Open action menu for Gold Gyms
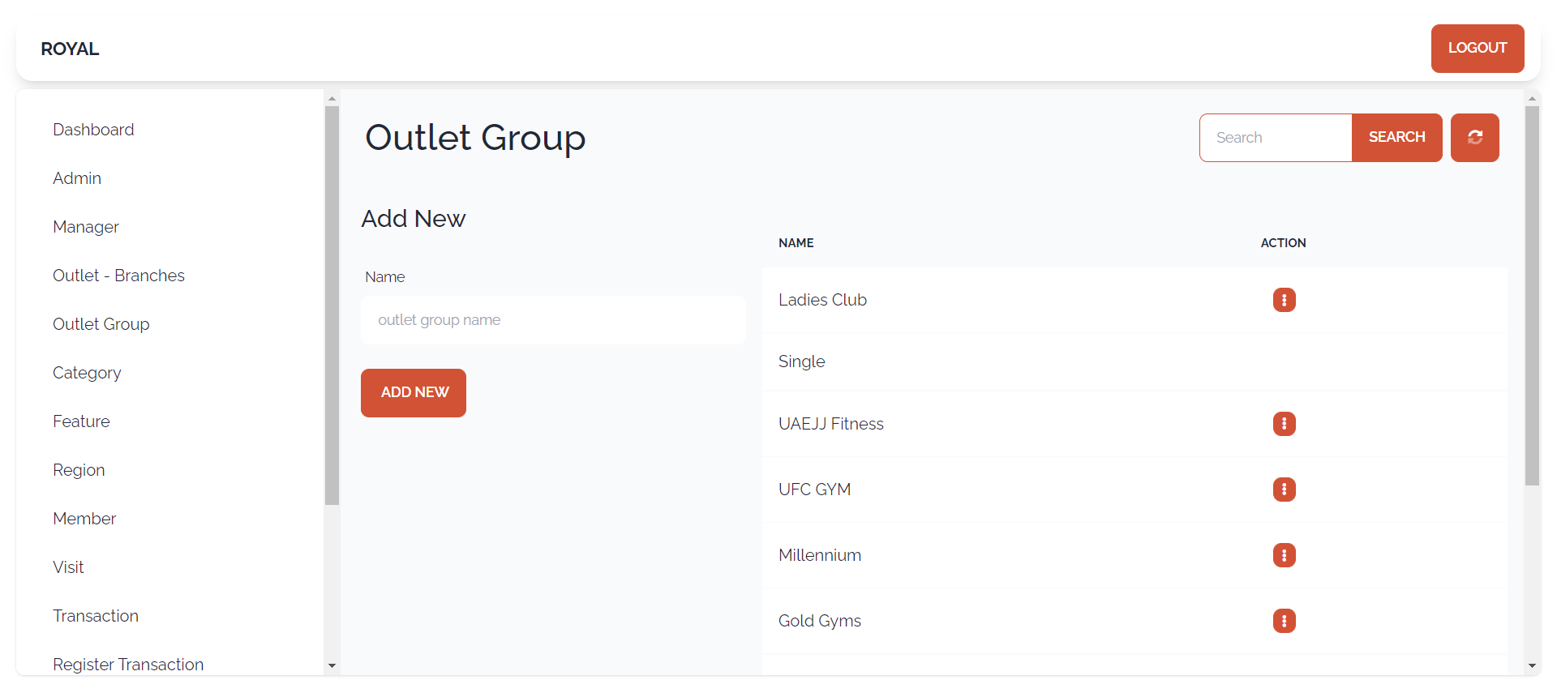The height and width of the screenshot is (697, 1557). tap(1284, 621)
